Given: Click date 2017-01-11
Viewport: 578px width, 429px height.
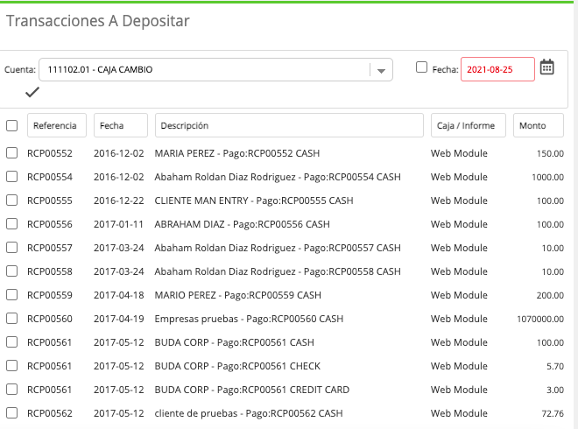Looking at the screenshot, I should click(x=118, y=224).
